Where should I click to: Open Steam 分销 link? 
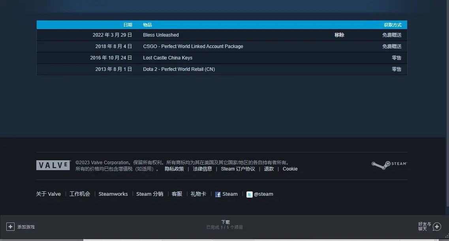click(150, 194)
